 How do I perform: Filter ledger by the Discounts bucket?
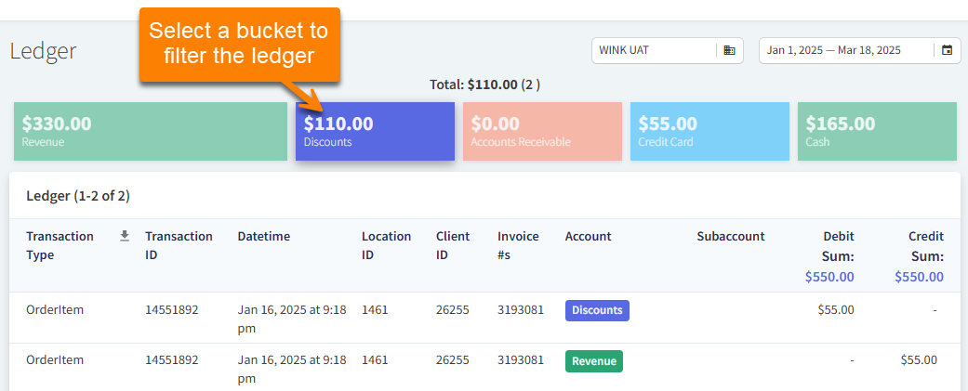(375, 131)
